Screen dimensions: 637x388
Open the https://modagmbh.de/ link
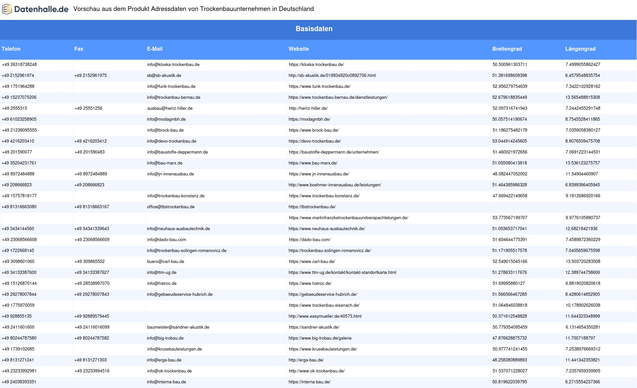coord(310,119)
